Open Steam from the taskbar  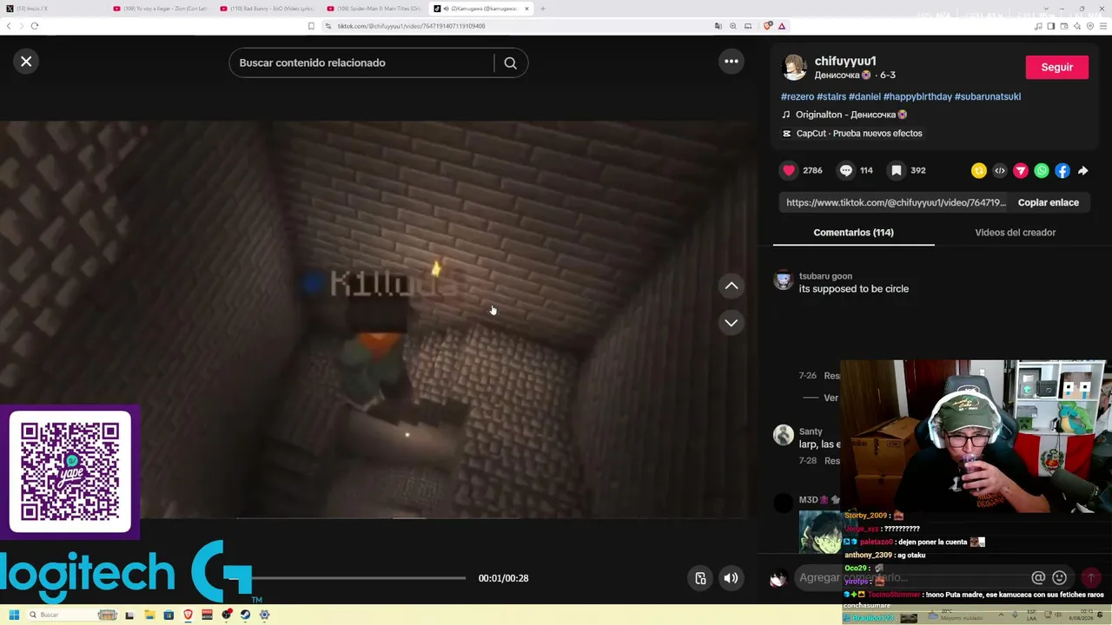click(x=245, y=615)
